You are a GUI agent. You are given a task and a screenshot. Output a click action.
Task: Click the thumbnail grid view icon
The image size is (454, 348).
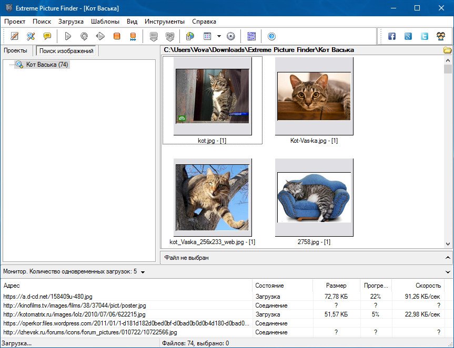(x=207, y=36)
